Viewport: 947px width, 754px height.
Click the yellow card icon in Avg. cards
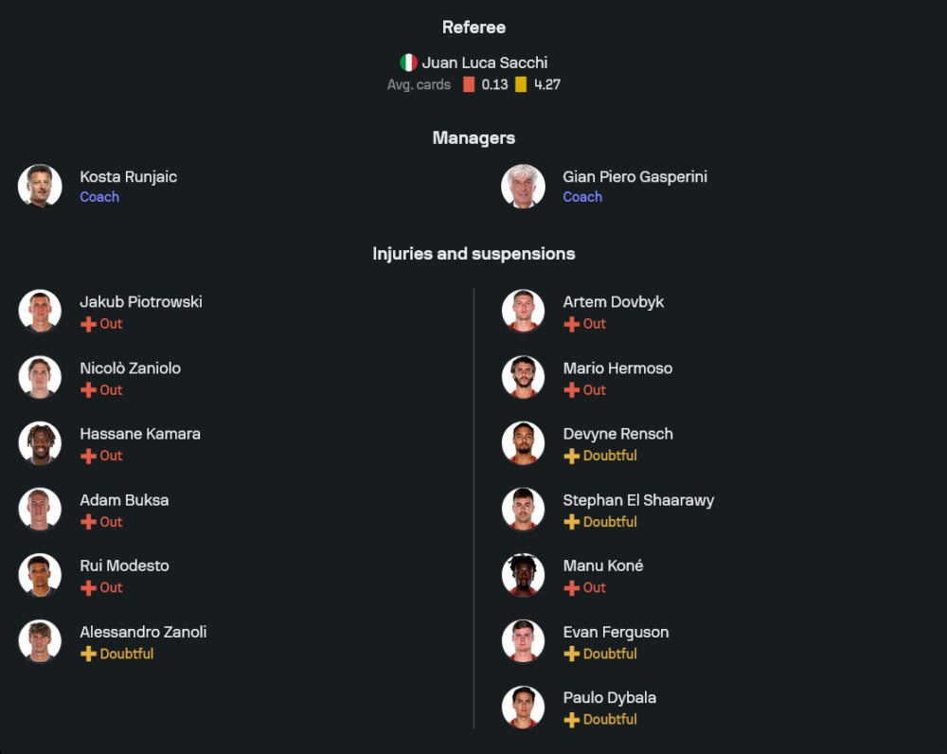(x=521, y=84)
